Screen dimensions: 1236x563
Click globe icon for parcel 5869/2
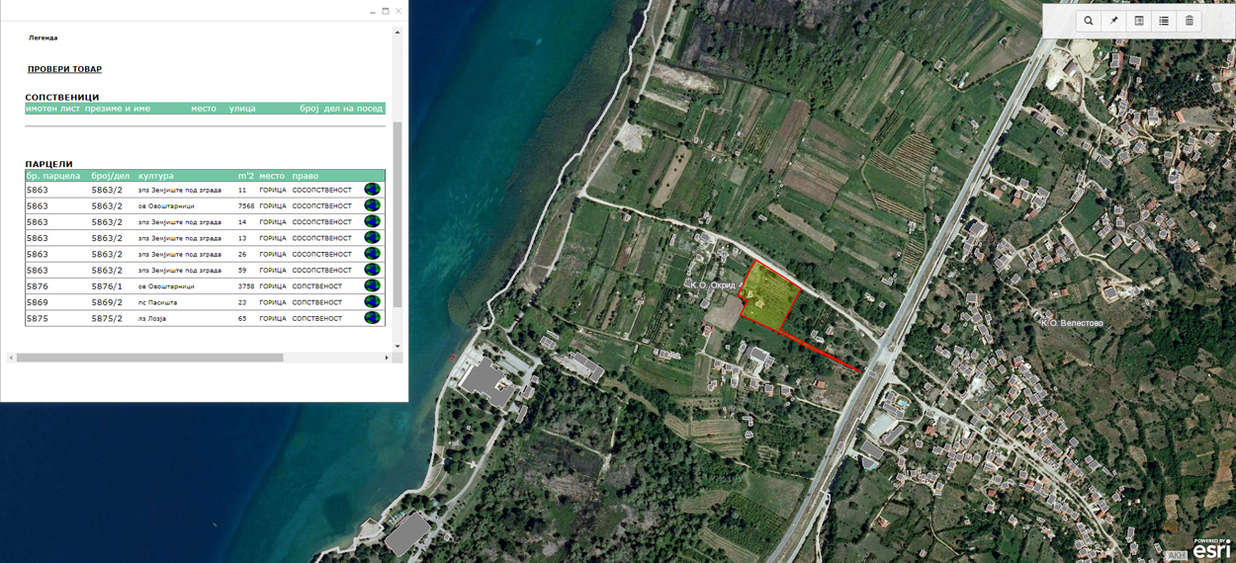click(372, 302)
